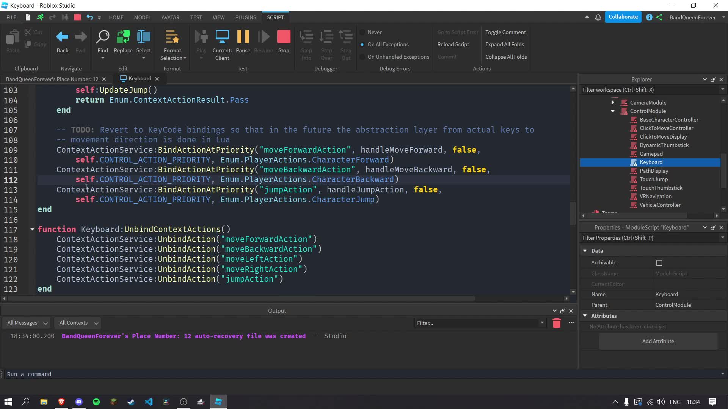Click Format Selection icon

tap(173, 37)
